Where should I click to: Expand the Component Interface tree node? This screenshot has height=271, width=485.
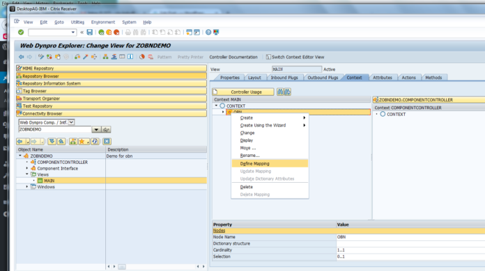(x=27, y=168)
